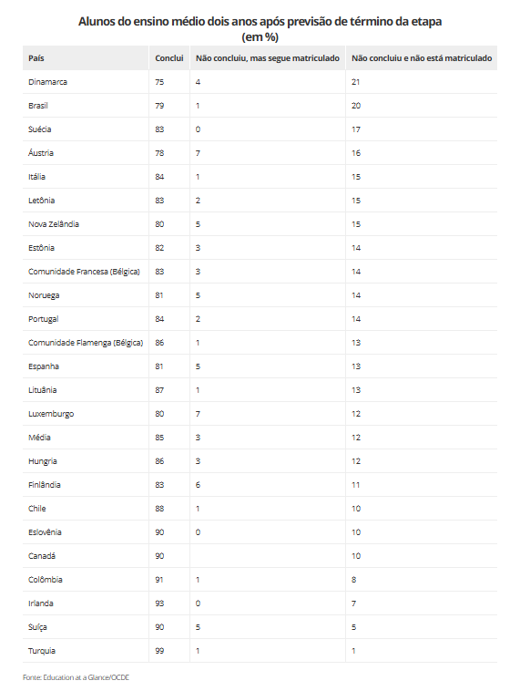Click the Fonte Education at a Glance/OCDE text

(76, 677)
